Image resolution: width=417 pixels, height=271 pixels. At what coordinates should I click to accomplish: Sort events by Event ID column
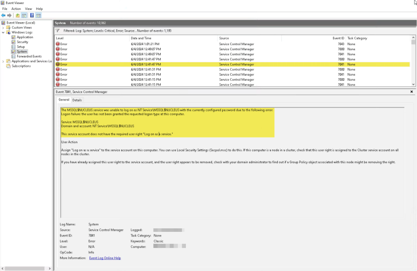(338, 38)
